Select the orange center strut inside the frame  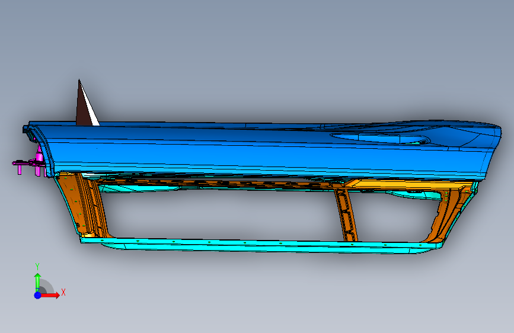click(346, 213)
